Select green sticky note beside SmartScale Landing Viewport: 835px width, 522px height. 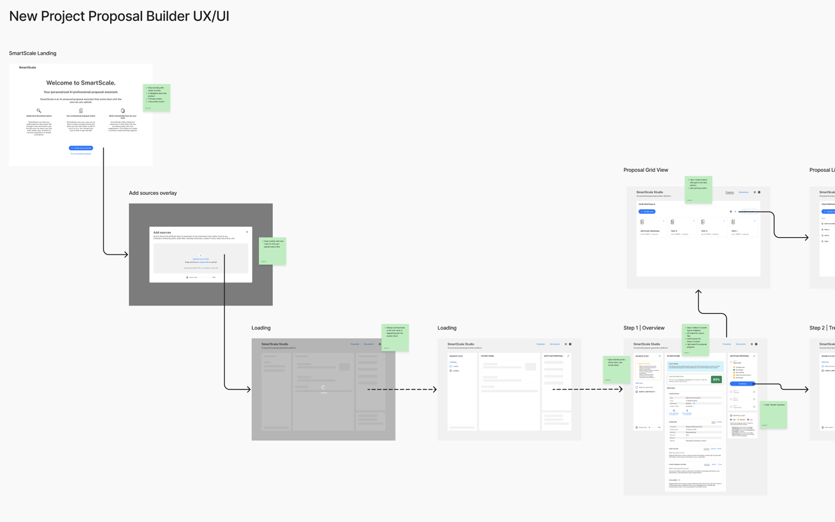pyautogui.click(x=157, y=97)
